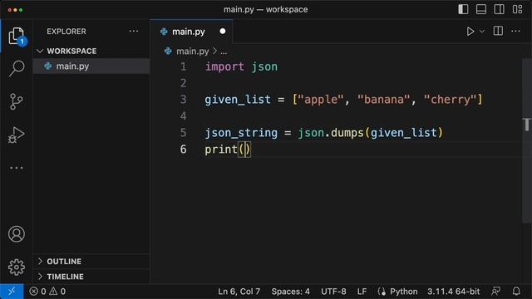Click Python icon in breadcrumb
Viewport: 532px width, 299px height.
tap(168, 51)
